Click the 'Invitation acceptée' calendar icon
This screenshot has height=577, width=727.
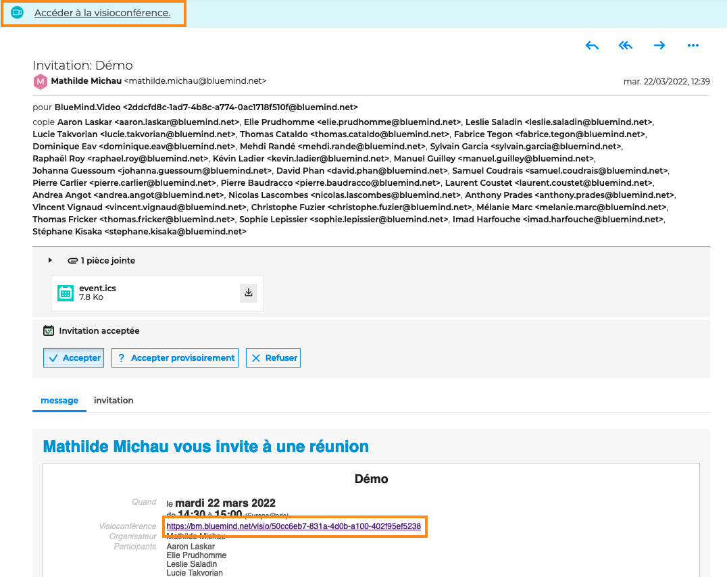click(48, 330)
